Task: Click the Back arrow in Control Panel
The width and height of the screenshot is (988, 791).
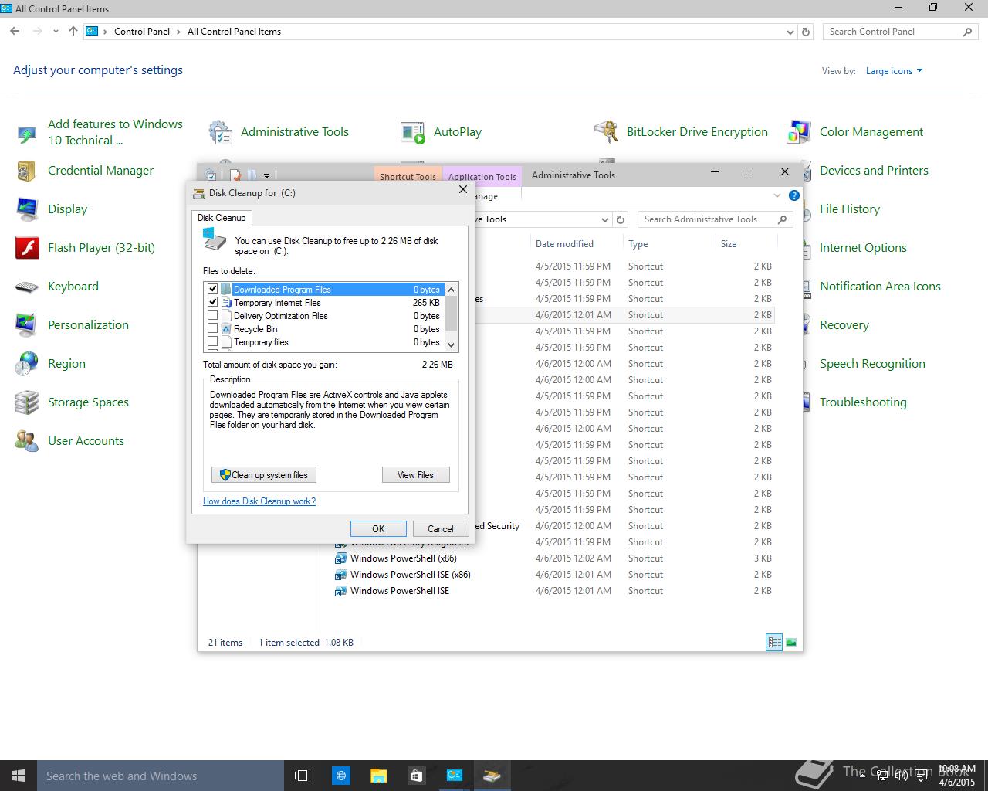Action: 15,32
